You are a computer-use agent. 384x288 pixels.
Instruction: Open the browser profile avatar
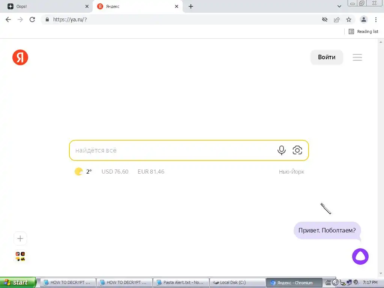tap(364, 19)
